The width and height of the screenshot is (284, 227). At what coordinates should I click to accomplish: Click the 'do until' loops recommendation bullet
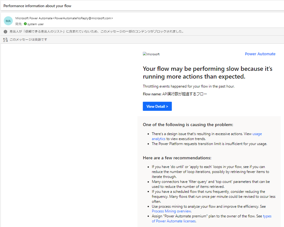210,172
